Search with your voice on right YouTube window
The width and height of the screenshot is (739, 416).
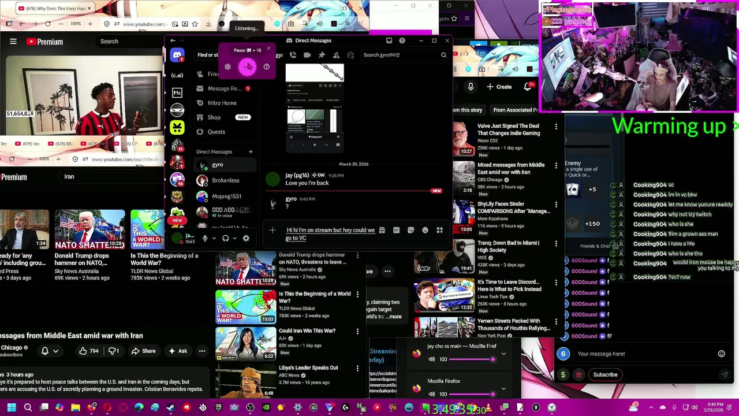pyautogui.click(x=471, y=87)
